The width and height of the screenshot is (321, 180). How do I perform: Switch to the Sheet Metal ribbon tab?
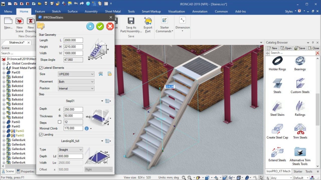[113, 11]
